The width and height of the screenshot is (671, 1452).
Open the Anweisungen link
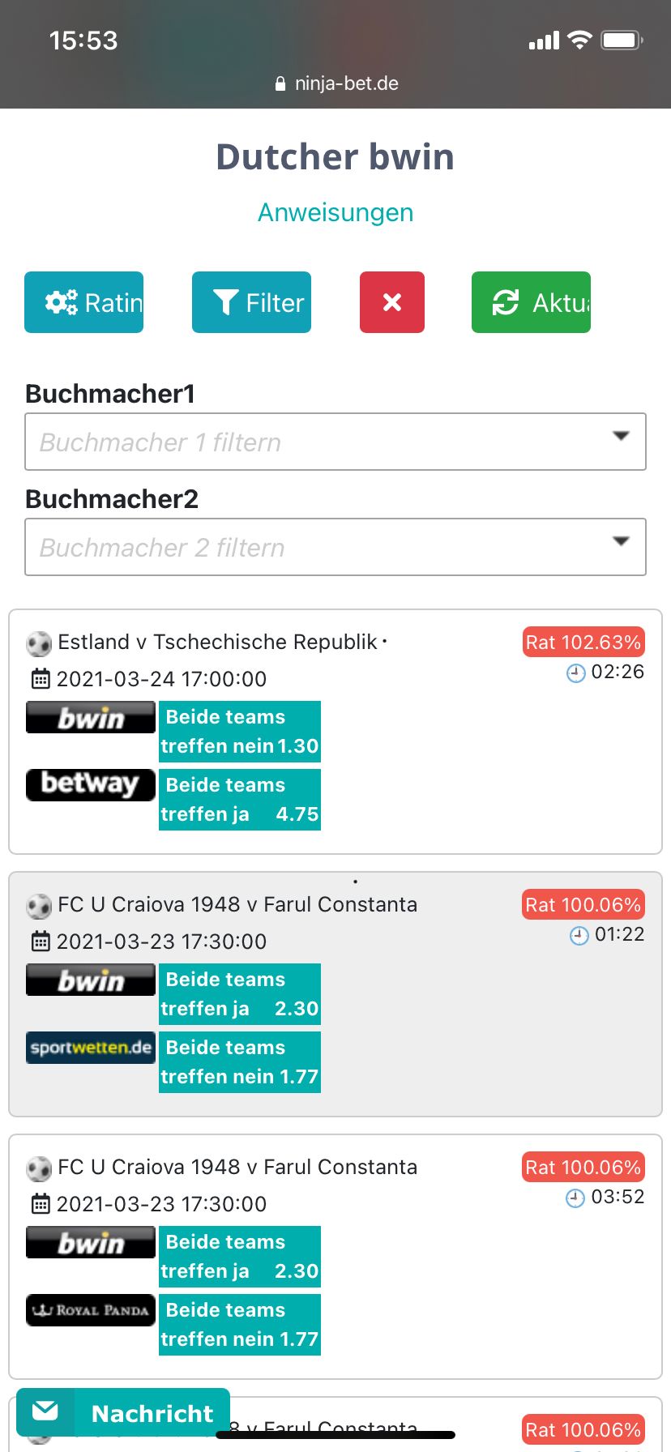coord(335,212)
